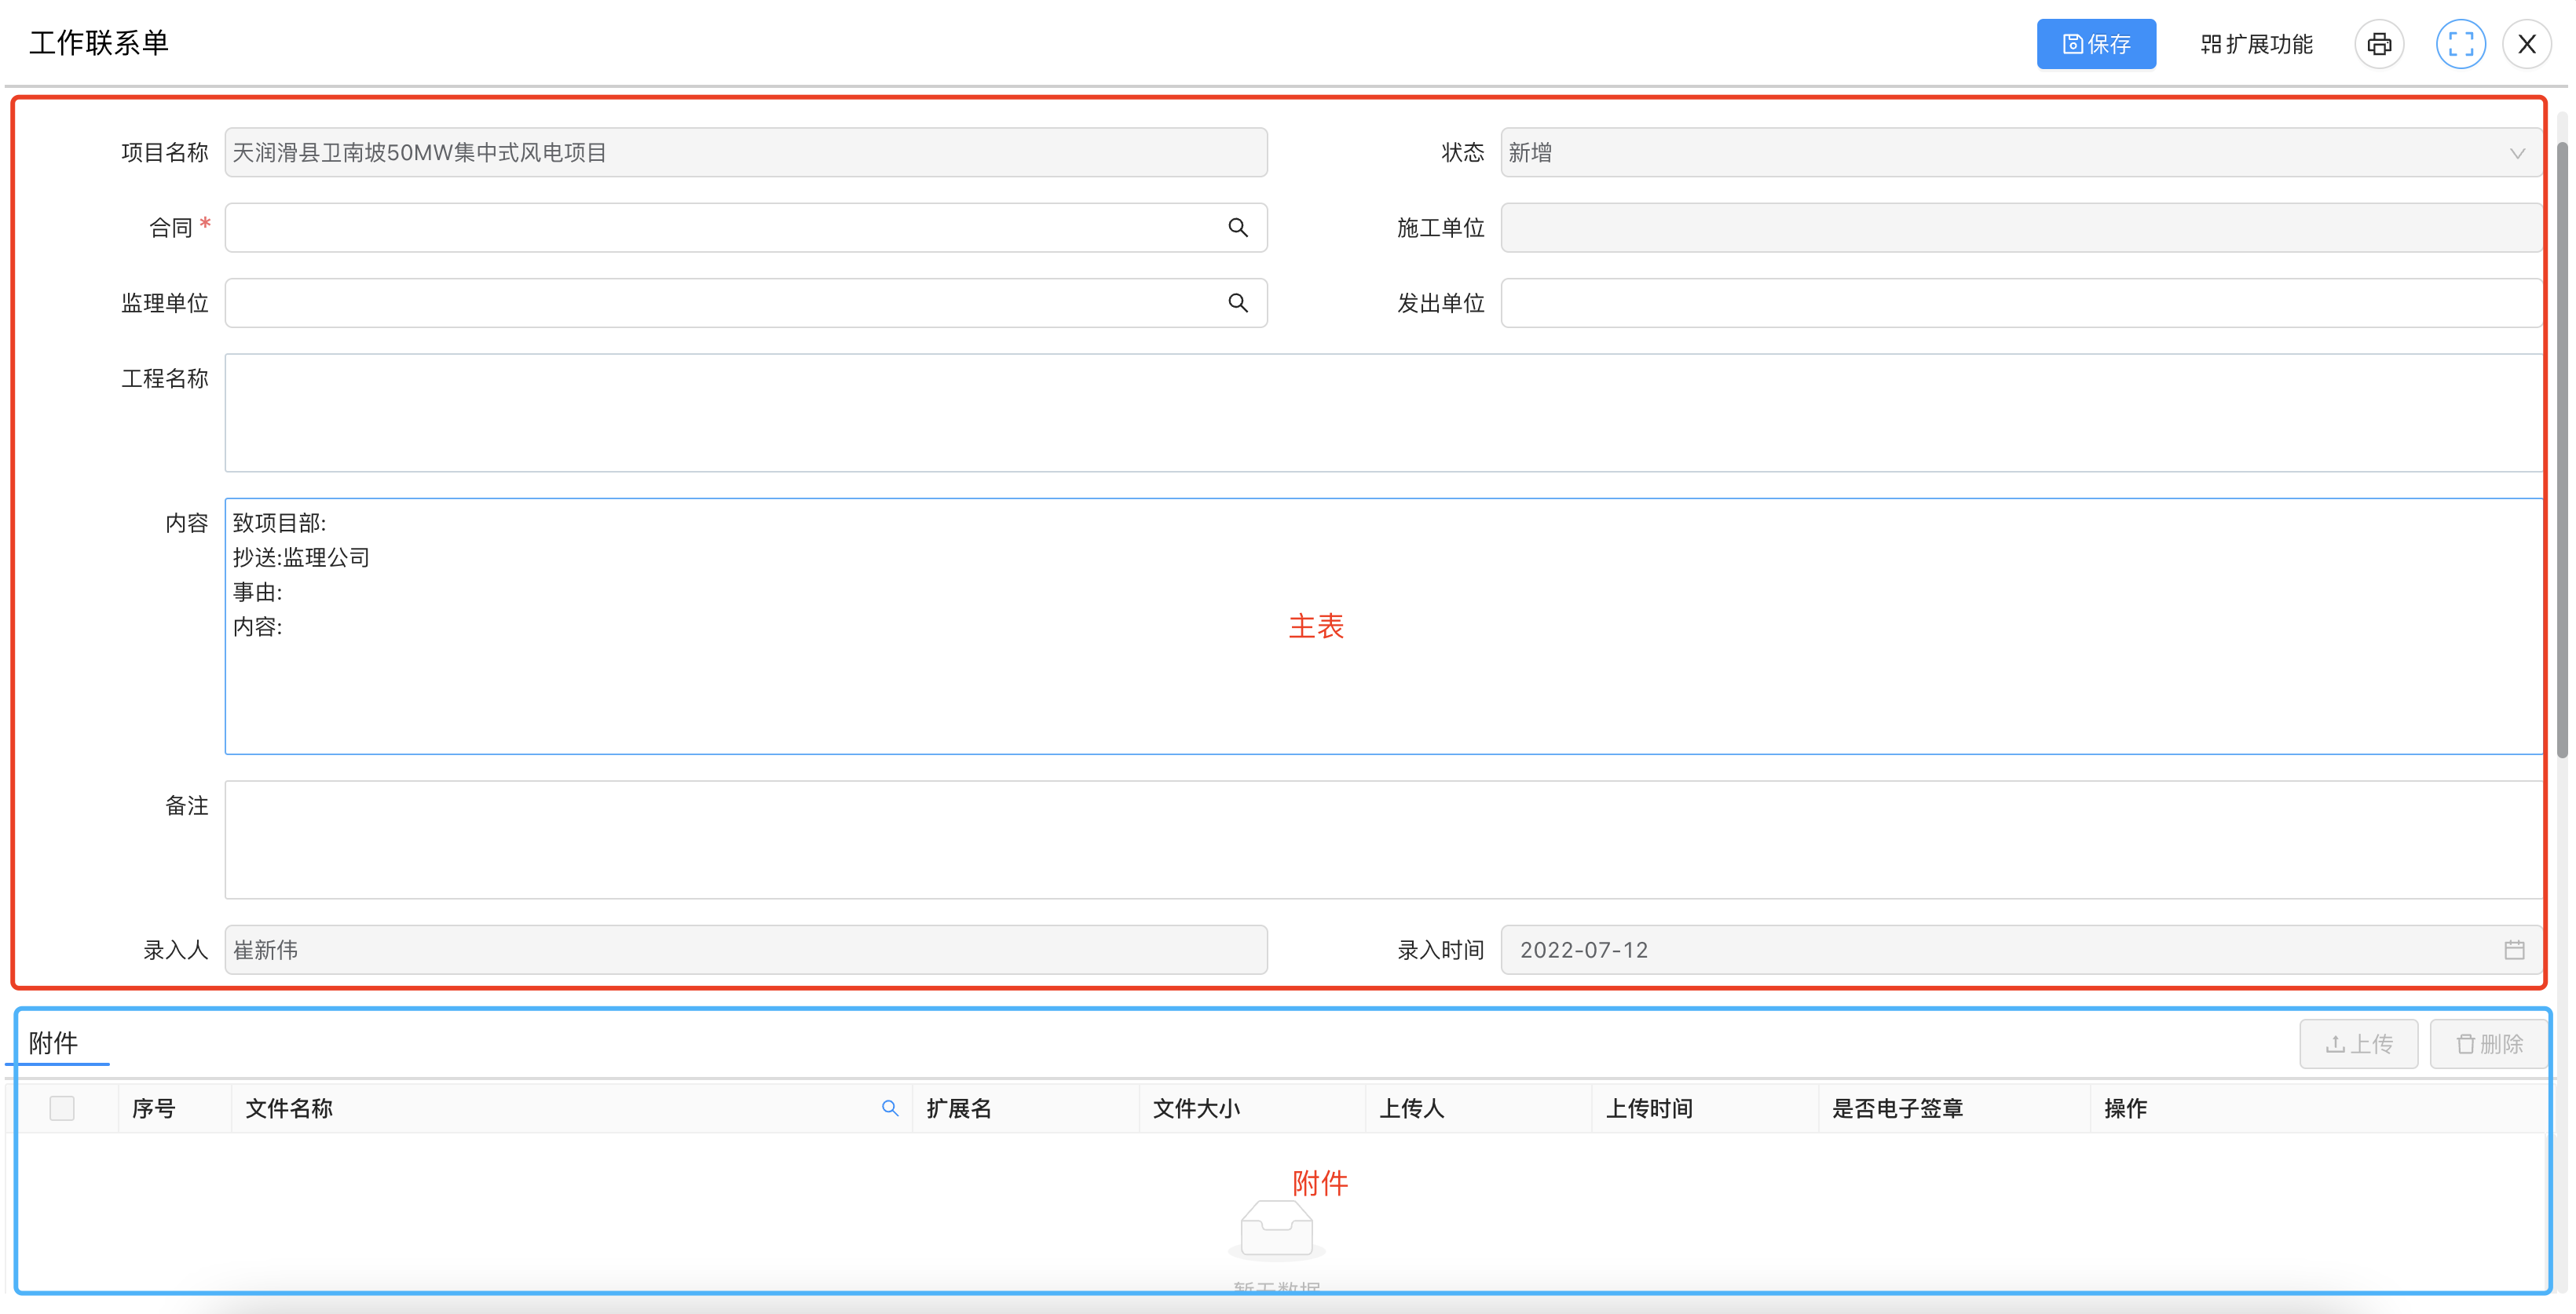Search file names via 文件名称 column icon
The image size is (2576, 1314).
coord(890,1108)
